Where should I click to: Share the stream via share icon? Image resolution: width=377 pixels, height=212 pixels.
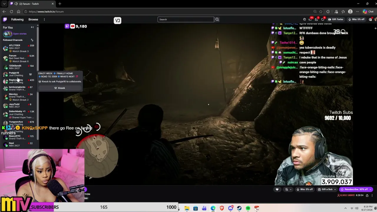pos(367,195)
